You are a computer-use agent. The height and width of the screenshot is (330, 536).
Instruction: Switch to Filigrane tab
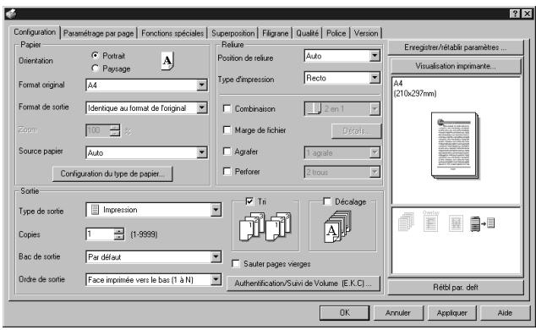[275, 33]
